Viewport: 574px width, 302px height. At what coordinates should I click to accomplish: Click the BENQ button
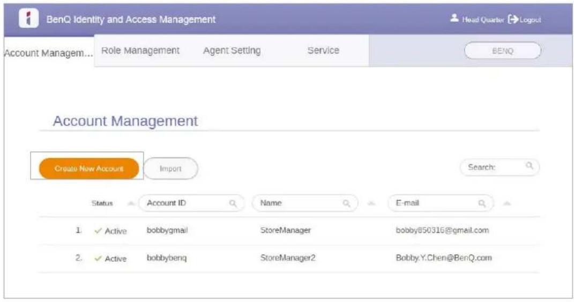point(502,51)
